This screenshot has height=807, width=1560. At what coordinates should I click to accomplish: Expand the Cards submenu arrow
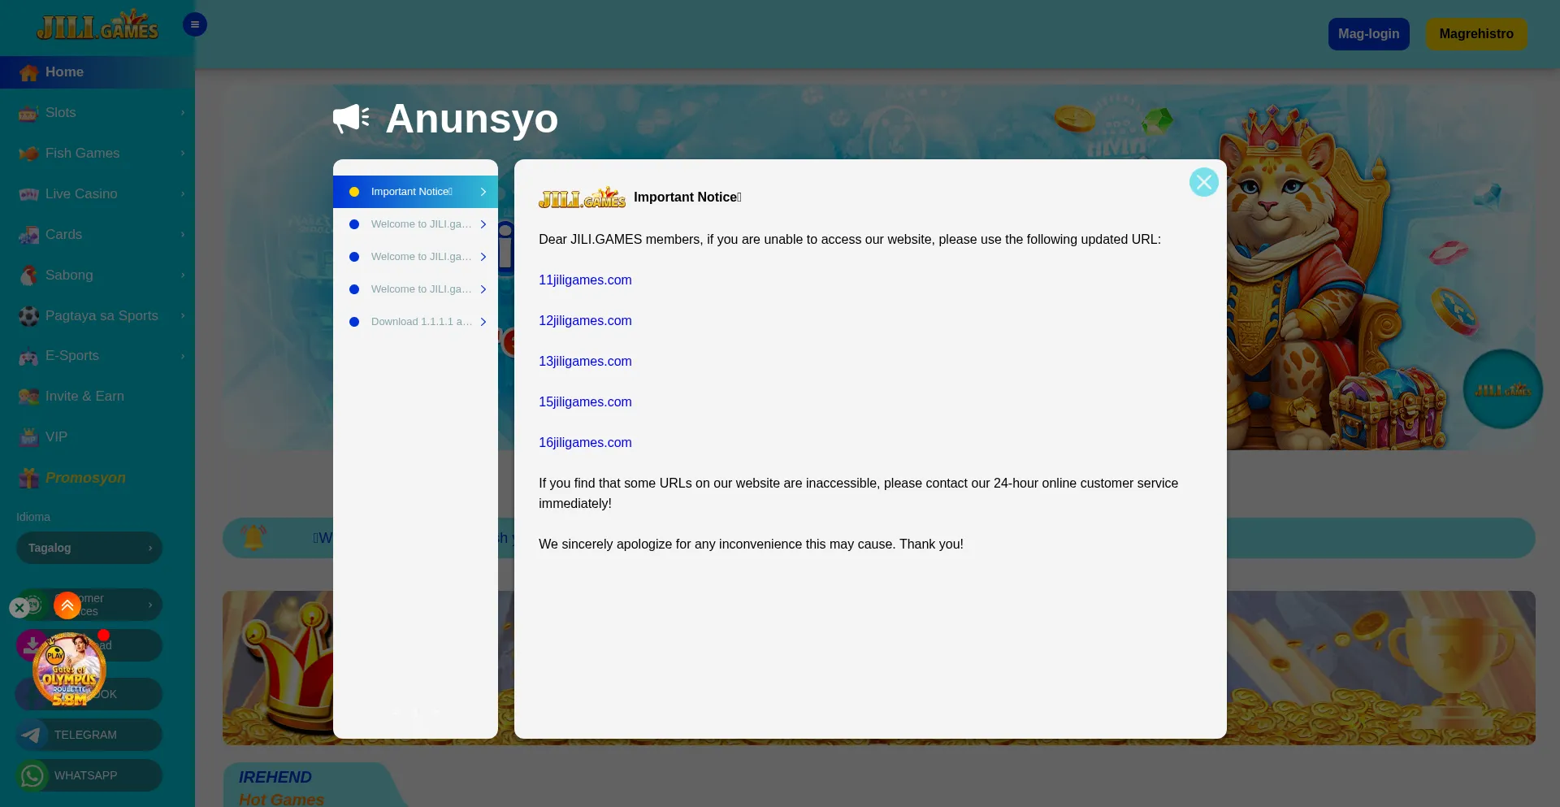pos(183,235)
